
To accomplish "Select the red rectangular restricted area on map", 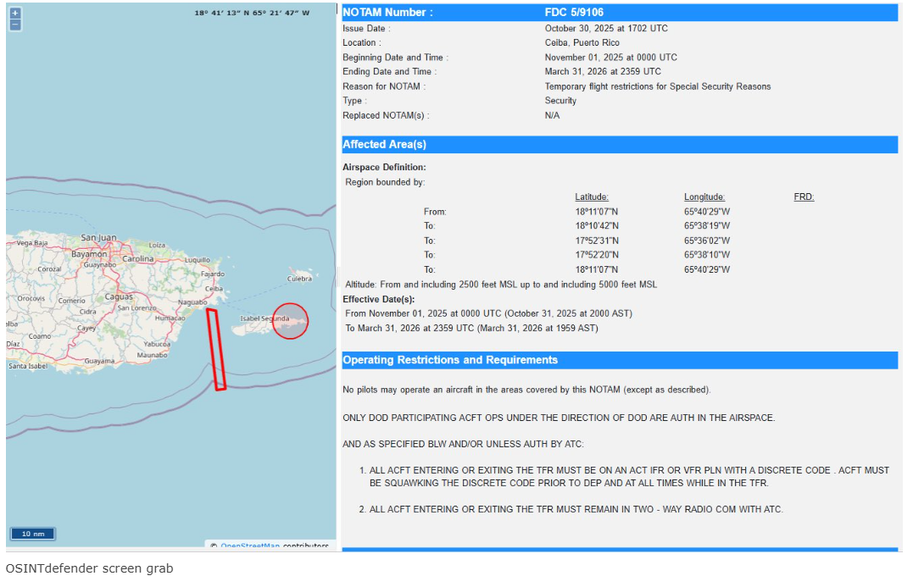I will (216, 349).
